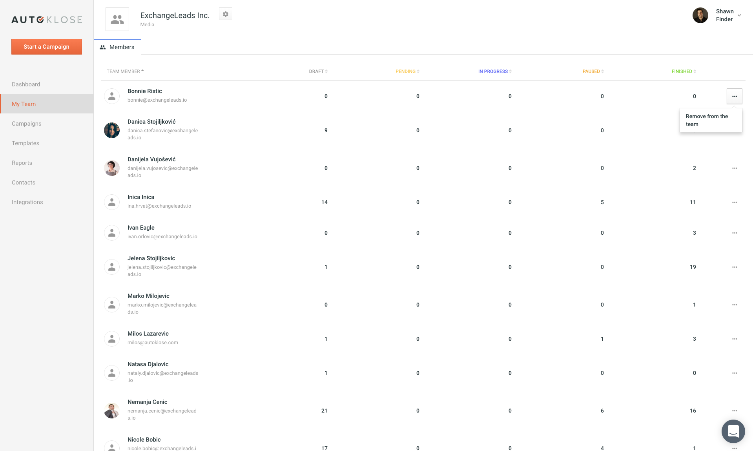The image size is (753, 451).
Task: Open more options for Ivan Eagle
Action: tap(734, 233)
